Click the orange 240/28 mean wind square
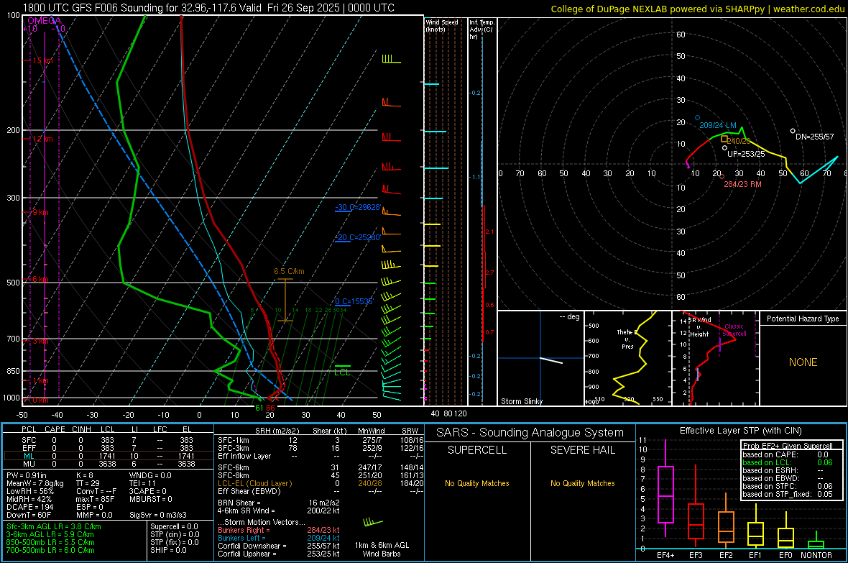The image size is (848, 563). [724, 139]
